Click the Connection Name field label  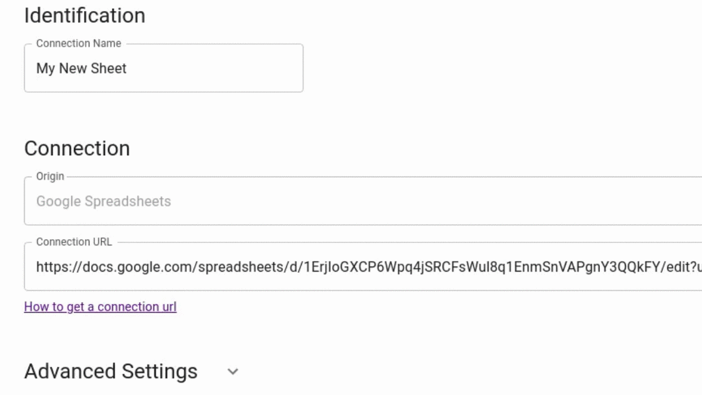tap(79, 44)
